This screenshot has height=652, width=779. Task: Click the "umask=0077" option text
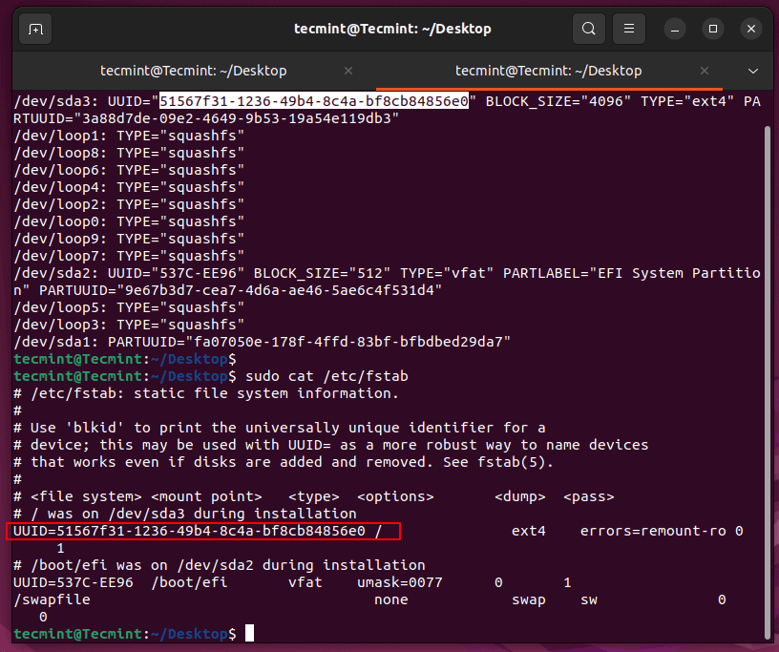click(400, 583)
